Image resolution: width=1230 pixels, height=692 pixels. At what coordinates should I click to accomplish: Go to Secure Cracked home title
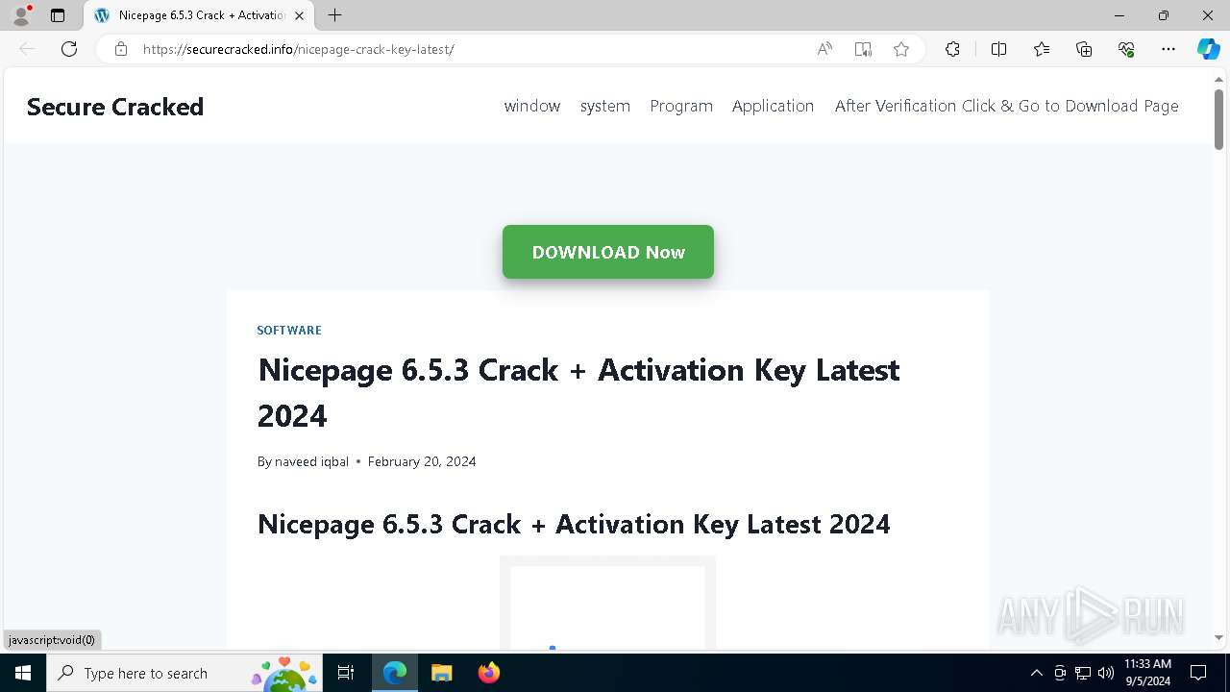point(115,107)
